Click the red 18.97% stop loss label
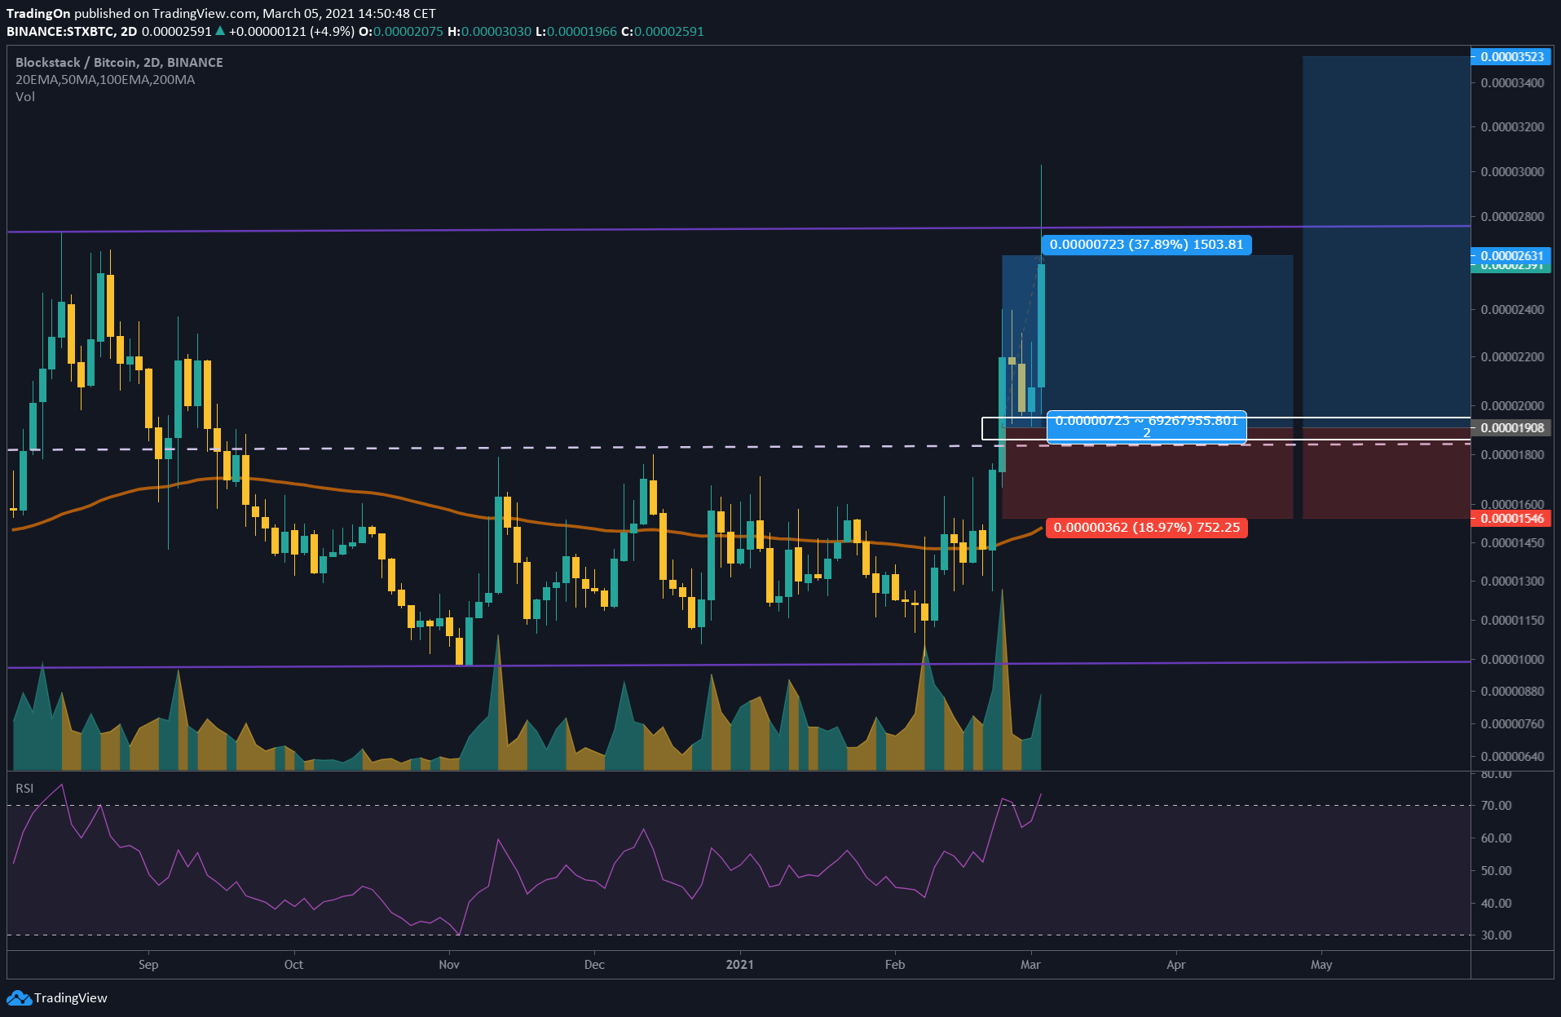The image size is (1561, 1017). point(1146,527)
